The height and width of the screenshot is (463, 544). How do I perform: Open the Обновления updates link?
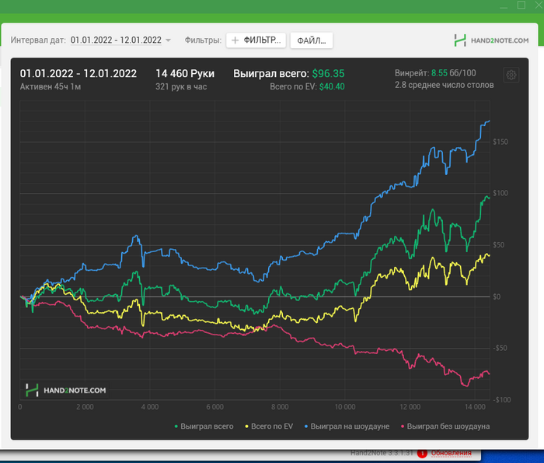(x=451, y=453)
